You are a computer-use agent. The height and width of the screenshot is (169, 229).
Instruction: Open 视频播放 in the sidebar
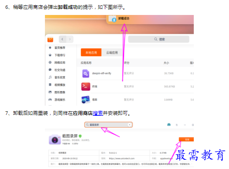60,85
